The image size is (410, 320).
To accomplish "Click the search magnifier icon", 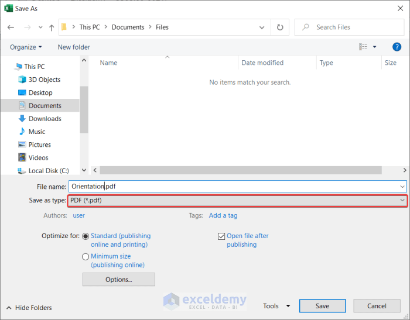I will [306, 27].
